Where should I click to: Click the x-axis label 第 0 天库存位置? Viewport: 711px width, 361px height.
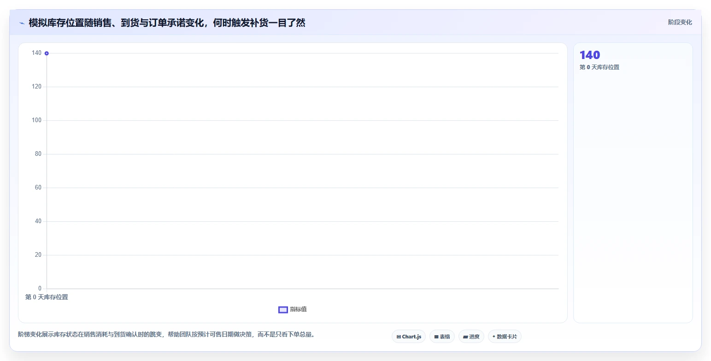point(47,297)
